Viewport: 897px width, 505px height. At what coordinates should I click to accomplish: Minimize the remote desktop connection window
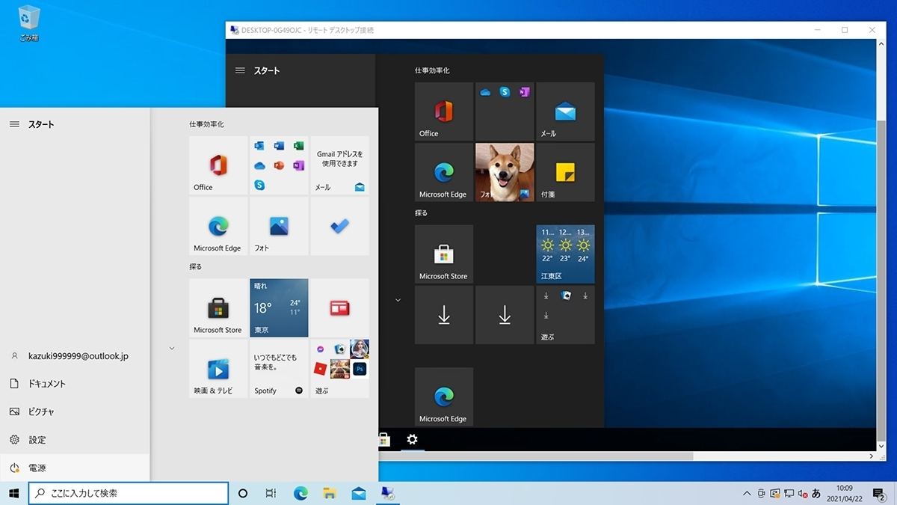tap(817, 30)
